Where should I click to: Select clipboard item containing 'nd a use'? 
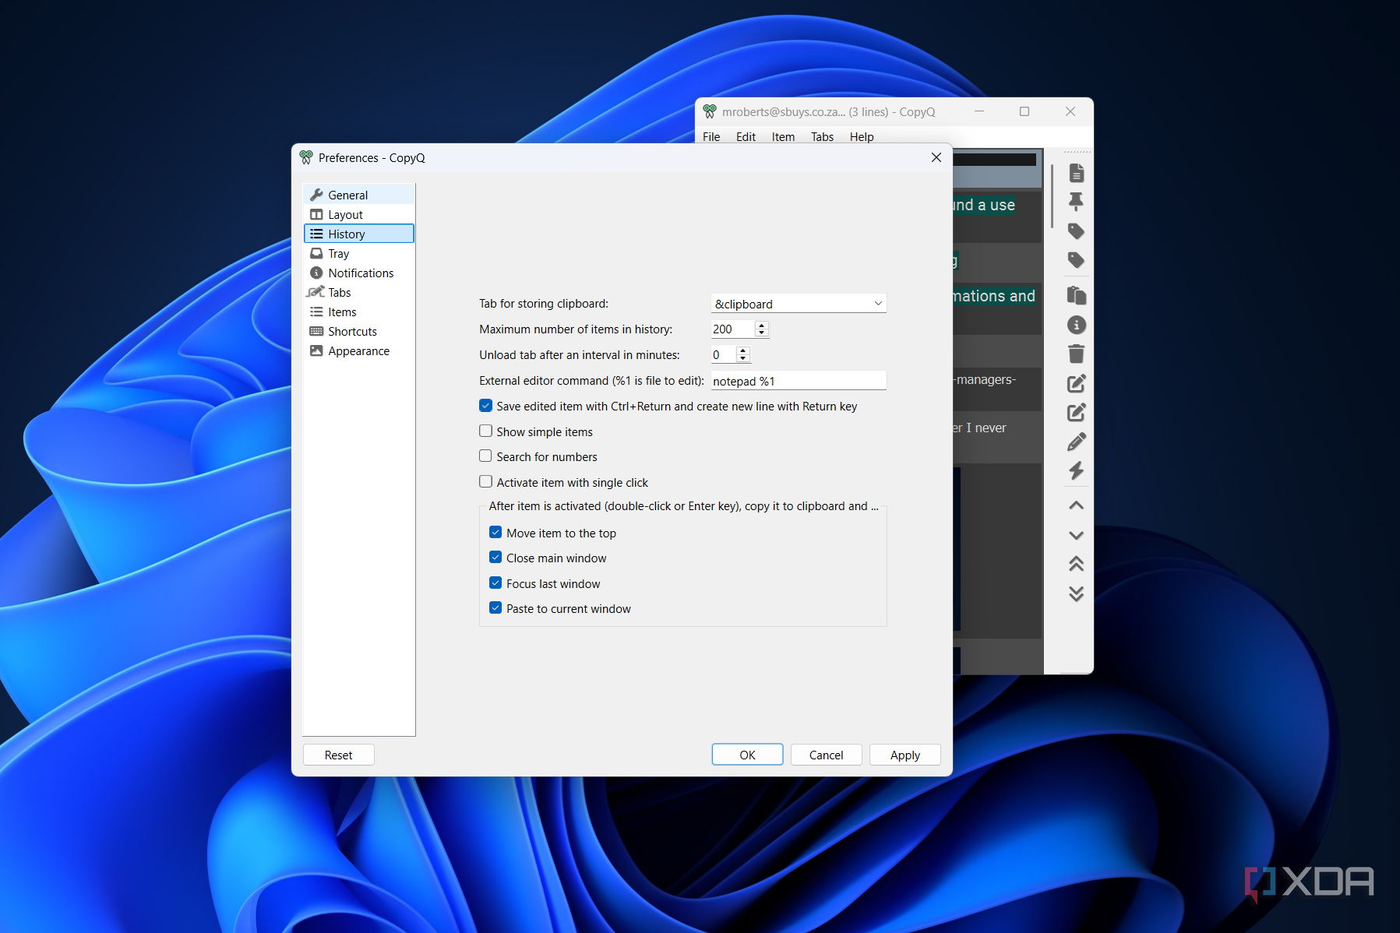tap(997, 217)
